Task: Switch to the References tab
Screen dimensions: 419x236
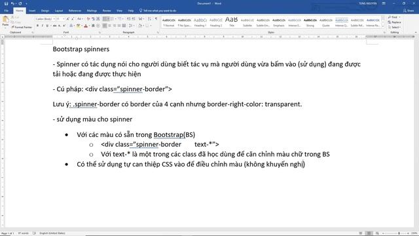Action: [x=75, y=10]
